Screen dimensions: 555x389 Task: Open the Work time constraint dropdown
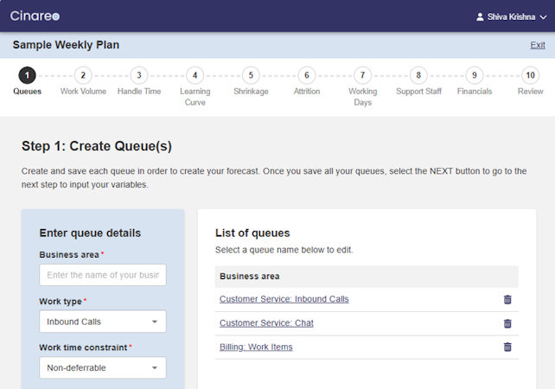pyautogui.click(x=103, y=367)
